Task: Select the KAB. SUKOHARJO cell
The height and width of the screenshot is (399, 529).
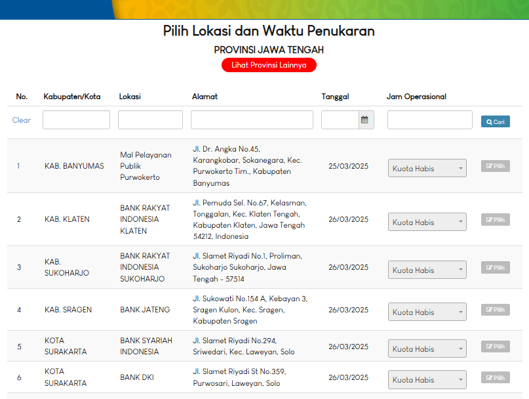Action: pos(67,267)
